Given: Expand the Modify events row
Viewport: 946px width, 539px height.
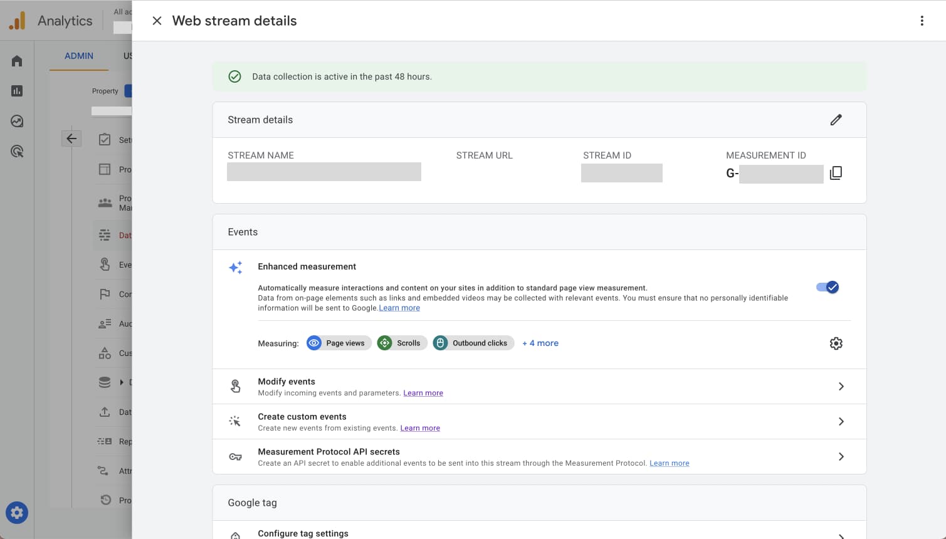Looking at the screenshot, I should [x=841, y=387].
